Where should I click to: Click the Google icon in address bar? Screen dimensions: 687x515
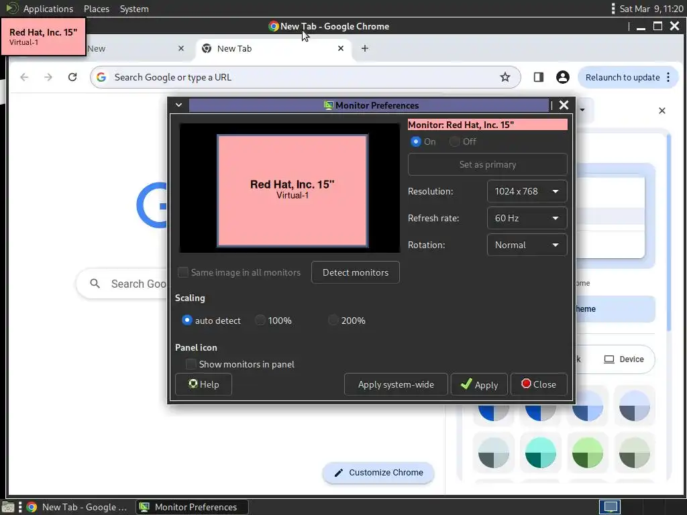point(101,77)
